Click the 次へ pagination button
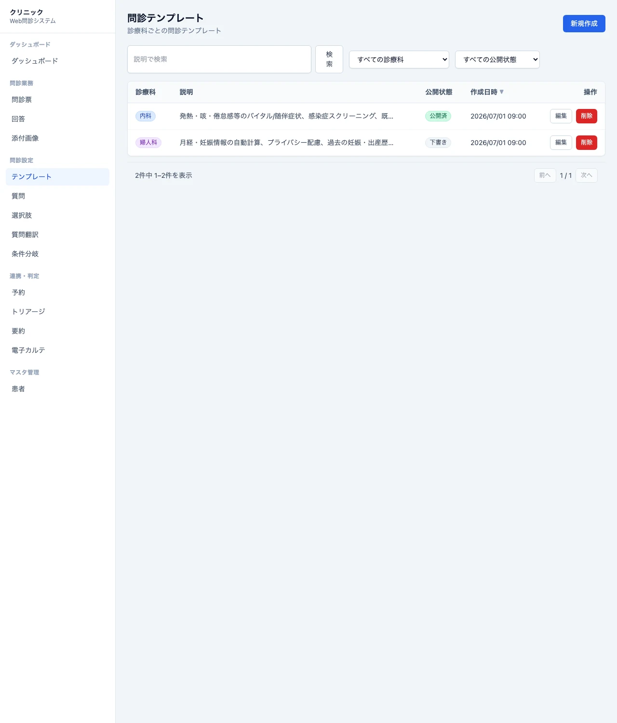The width and height of the screenshot is (617, 723). (587, 175)
